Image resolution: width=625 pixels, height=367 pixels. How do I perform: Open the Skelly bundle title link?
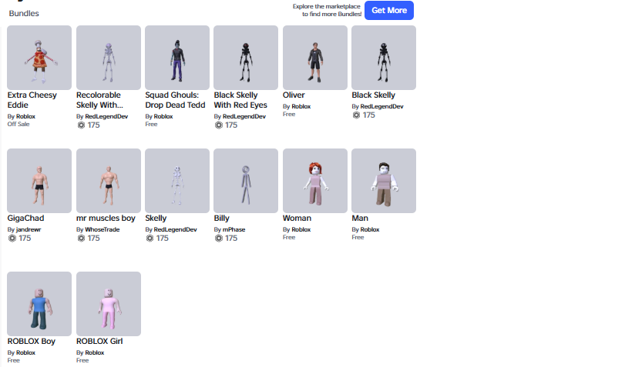coord(156,219)
